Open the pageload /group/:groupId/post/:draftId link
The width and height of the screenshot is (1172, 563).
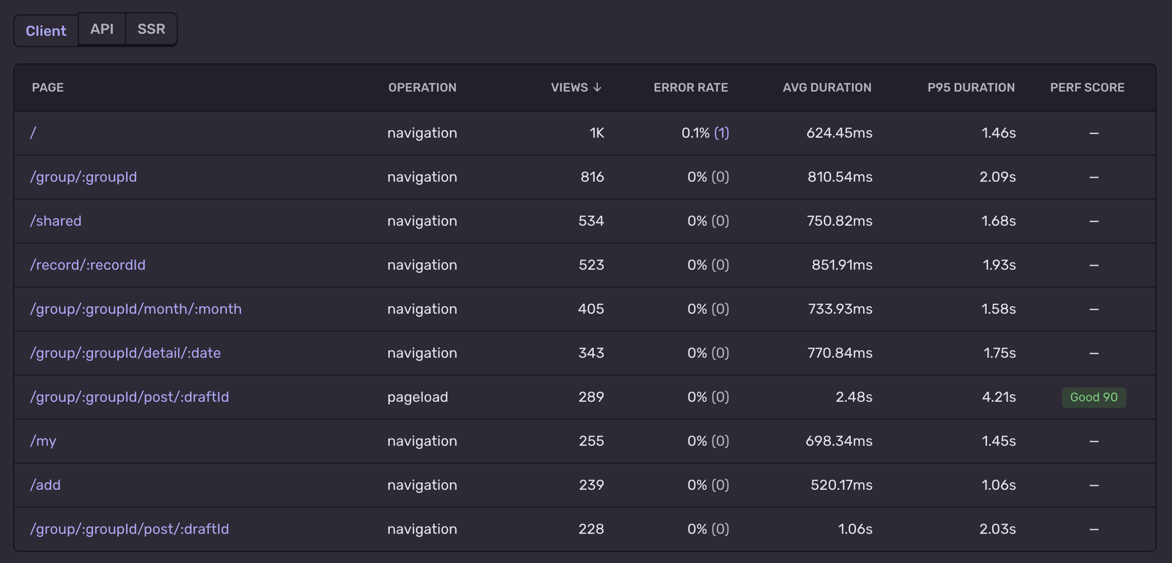[x=130, y=397]
